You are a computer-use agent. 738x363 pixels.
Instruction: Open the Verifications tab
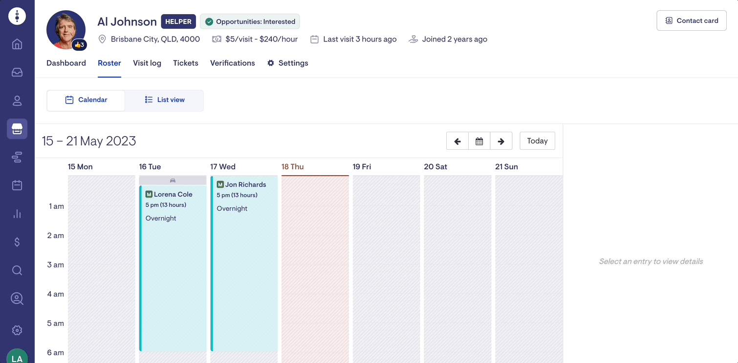tap(232, 63)
